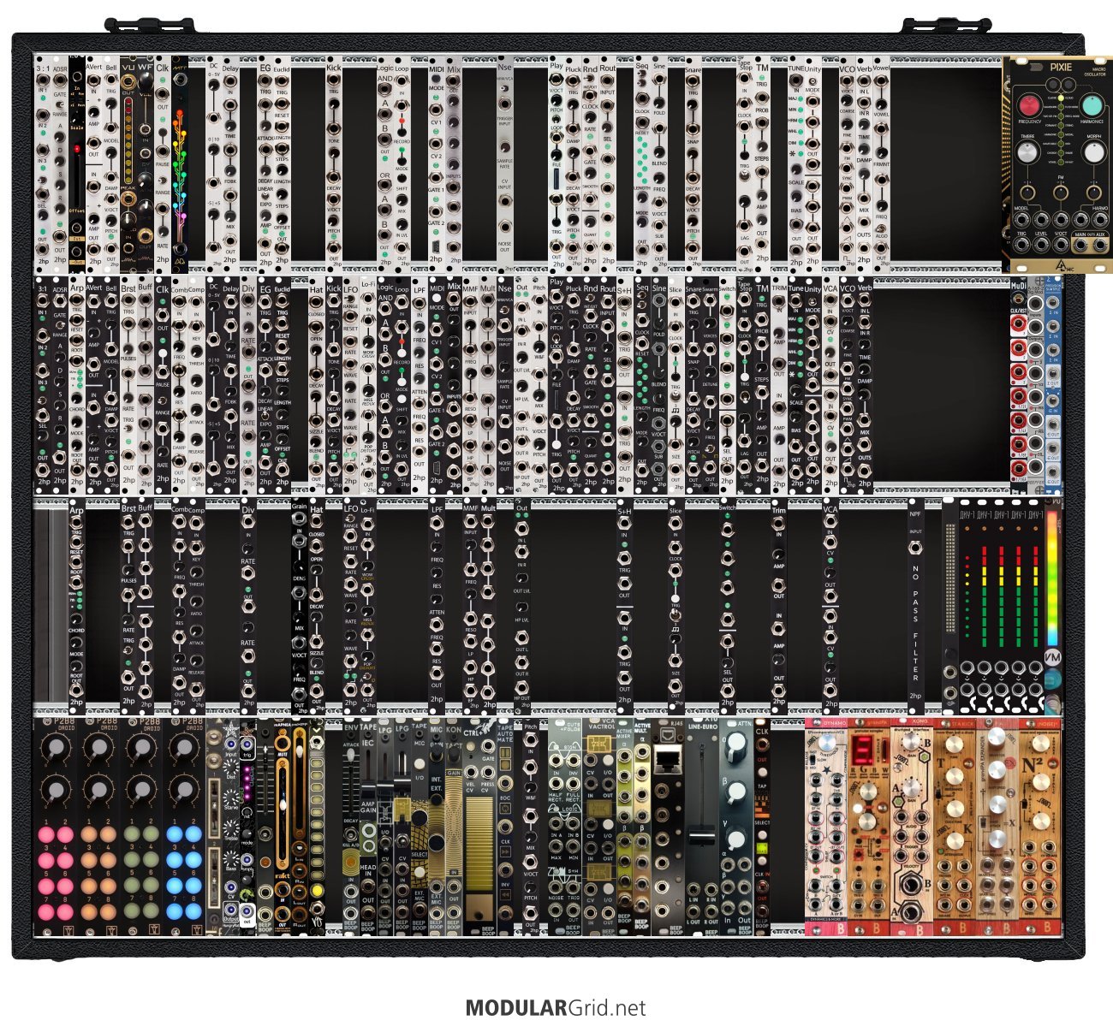Select the MAIN output jack on Pixie
1113x1026 pixels.
1080,244
